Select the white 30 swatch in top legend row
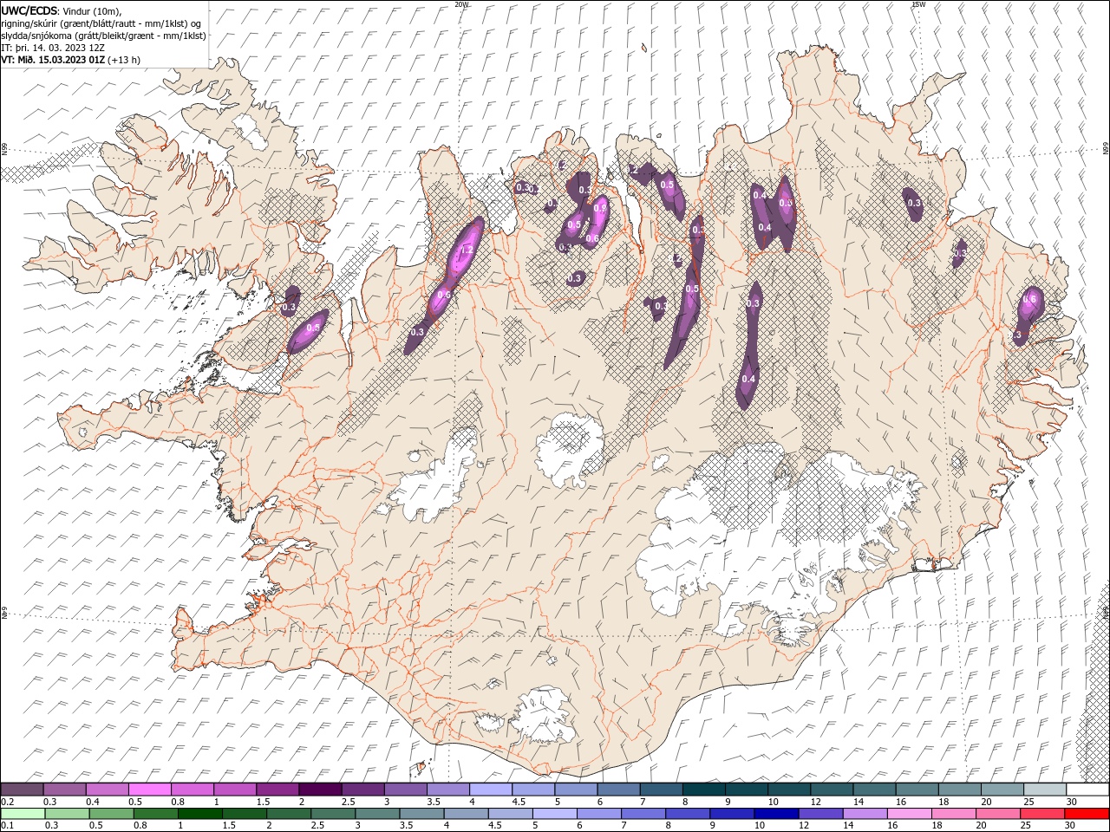 [x=1087, y=790]
